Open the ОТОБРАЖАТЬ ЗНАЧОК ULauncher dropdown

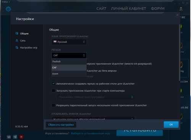tap(93, 118)
